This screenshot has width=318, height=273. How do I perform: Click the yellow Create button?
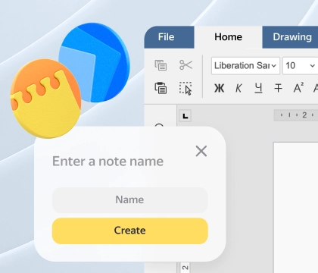[x=130, y=231]
